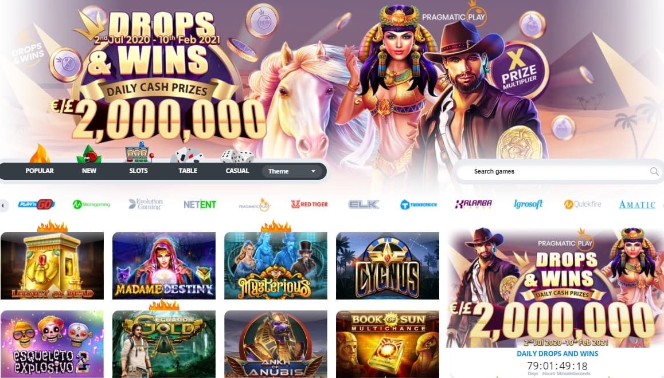664x378 pixels.
Task: Open the Cygnus game thumbnail
Action: (388, 266)
